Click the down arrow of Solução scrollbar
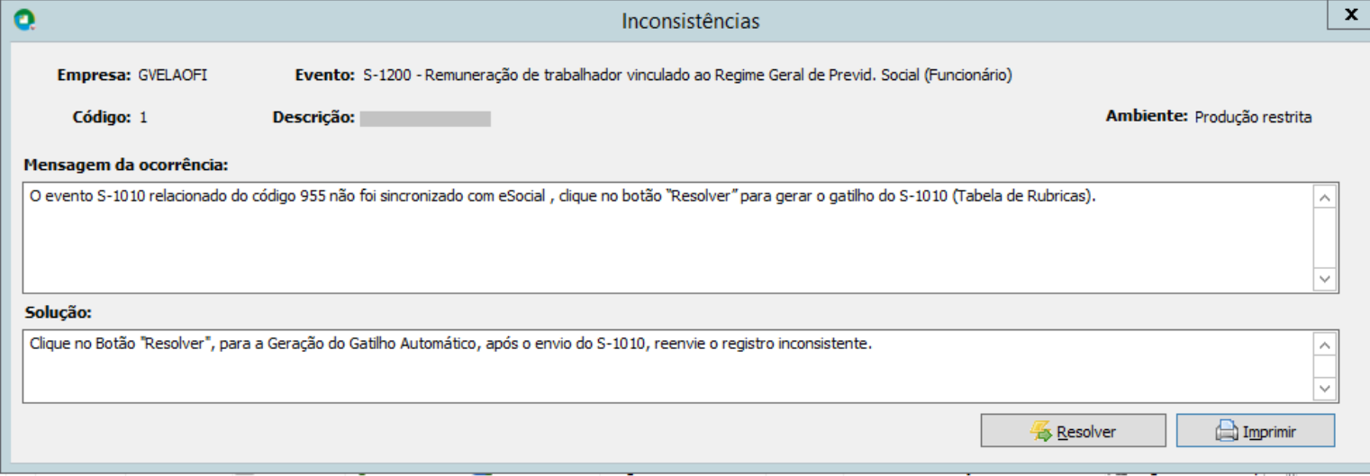The width and height of the screenshot is (1370, 476). (x=1324, y=388)
